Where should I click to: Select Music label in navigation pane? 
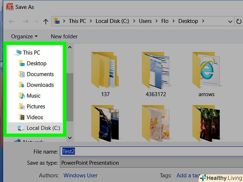33,96
